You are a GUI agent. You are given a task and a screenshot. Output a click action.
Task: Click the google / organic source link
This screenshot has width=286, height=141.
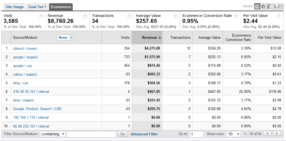pyautogui.click(x=26, y=57)
